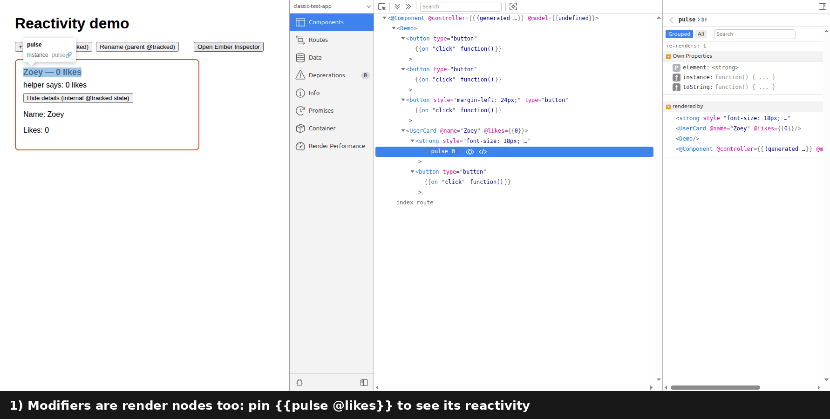Click the component tree scroll-down arrow

pyautogui.click(x=659, y=380)
